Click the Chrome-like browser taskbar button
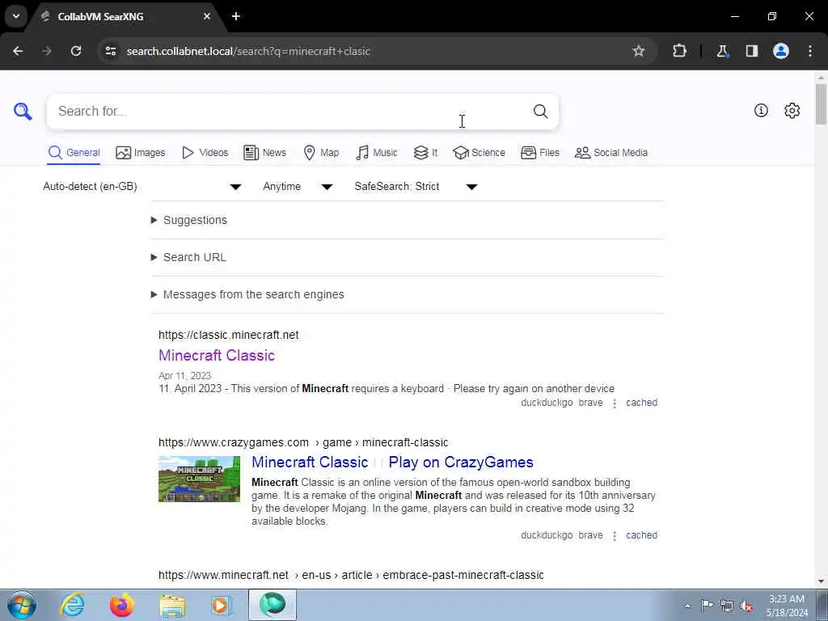The height and width of the screenshot is (621, 828). [x=272, y=605]
